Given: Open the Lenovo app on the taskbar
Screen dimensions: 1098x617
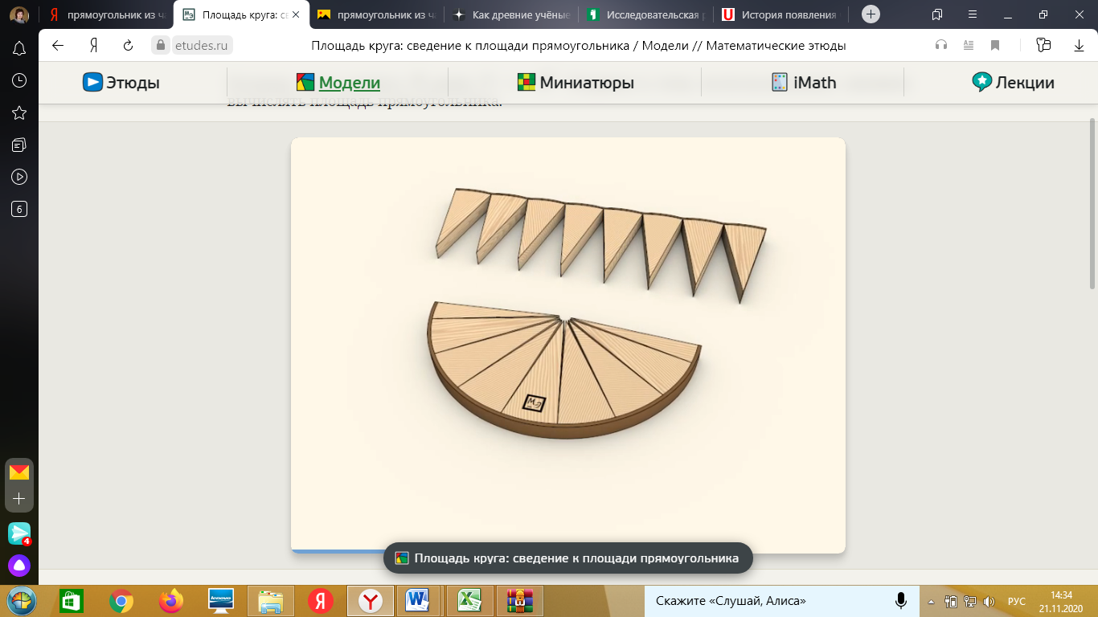Looking at the screenshot, I should click(220, 600).
